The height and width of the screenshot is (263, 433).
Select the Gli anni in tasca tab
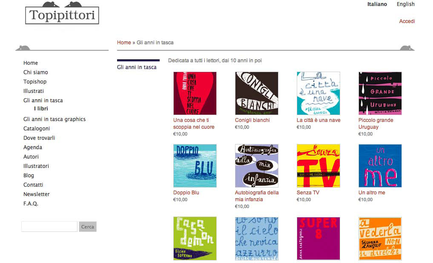137,67
